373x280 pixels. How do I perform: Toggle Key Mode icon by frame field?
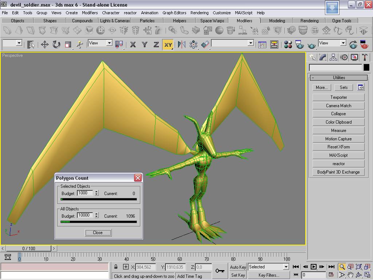(296, 275)
